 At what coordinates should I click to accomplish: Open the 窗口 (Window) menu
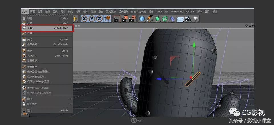click(207, 11)
